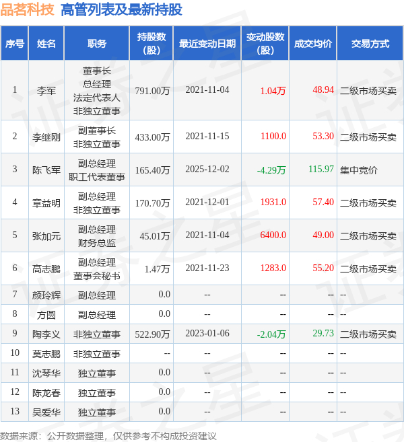This screenshot has height=442, width=404.
Task: Click the 791.00万 shareholding value
Action: point(152,91)
